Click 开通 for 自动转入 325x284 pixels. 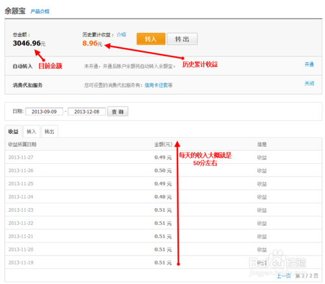(x=309, y=64)
